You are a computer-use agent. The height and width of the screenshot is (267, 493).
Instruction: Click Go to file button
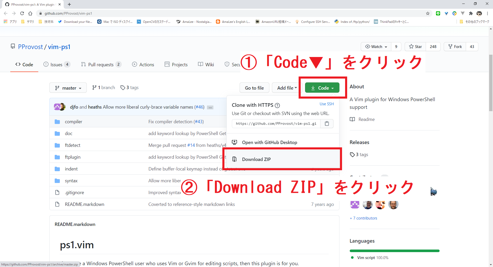(x=254, y=88)
